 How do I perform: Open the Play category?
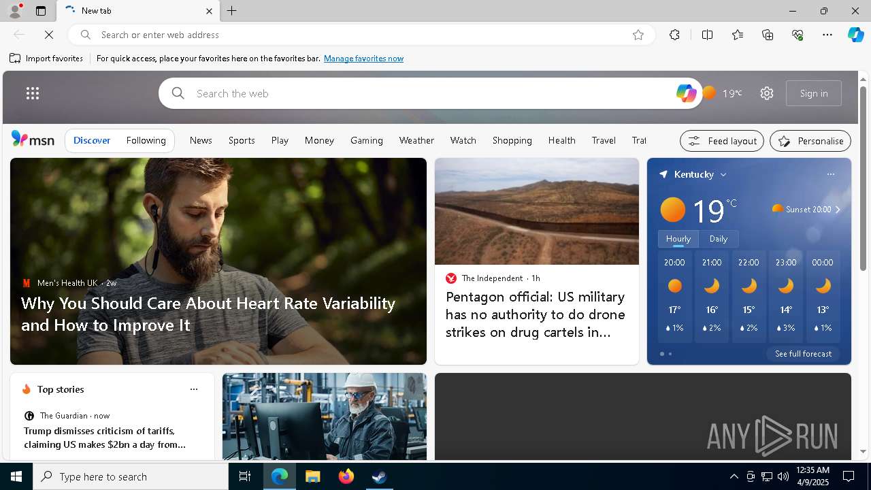280,140
